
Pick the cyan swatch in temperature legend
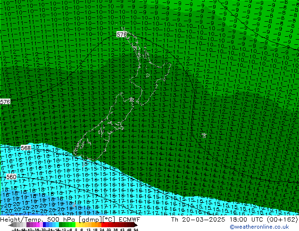57,224
